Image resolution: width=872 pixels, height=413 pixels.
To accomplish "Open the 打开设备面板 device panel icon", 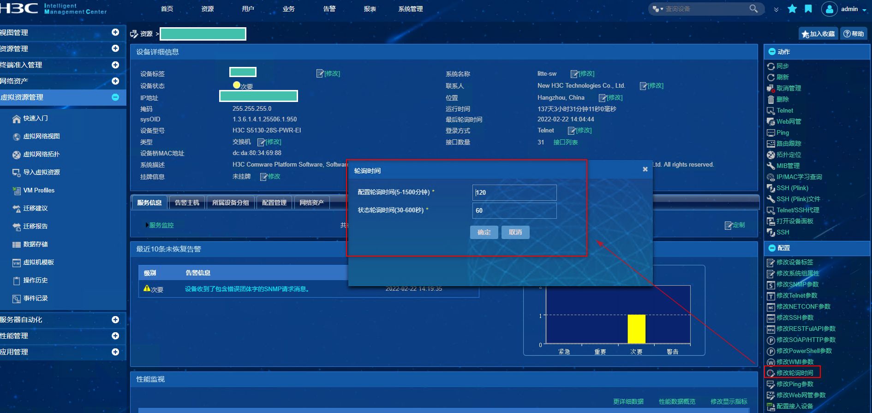I will tap(770, 221).
